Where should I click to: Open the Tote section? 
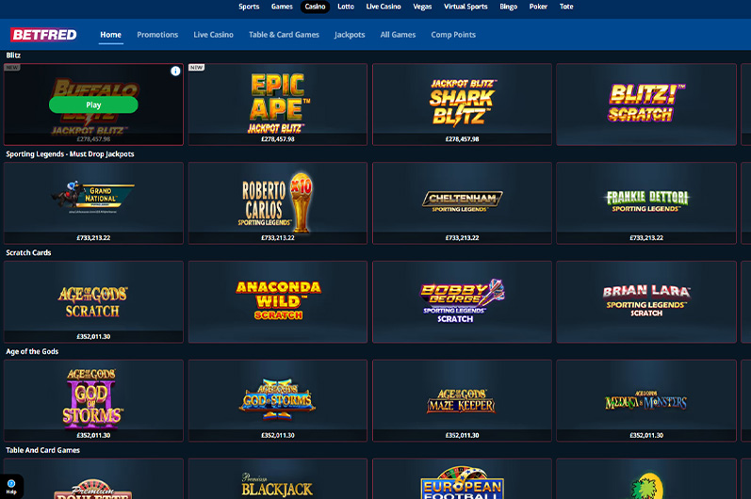pyautogui.click(x=566, y=7)
